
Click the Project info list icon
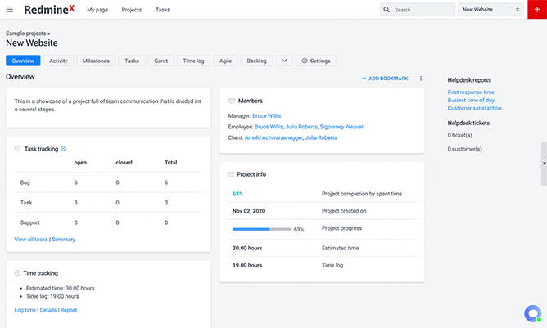[x=231, y=174]
